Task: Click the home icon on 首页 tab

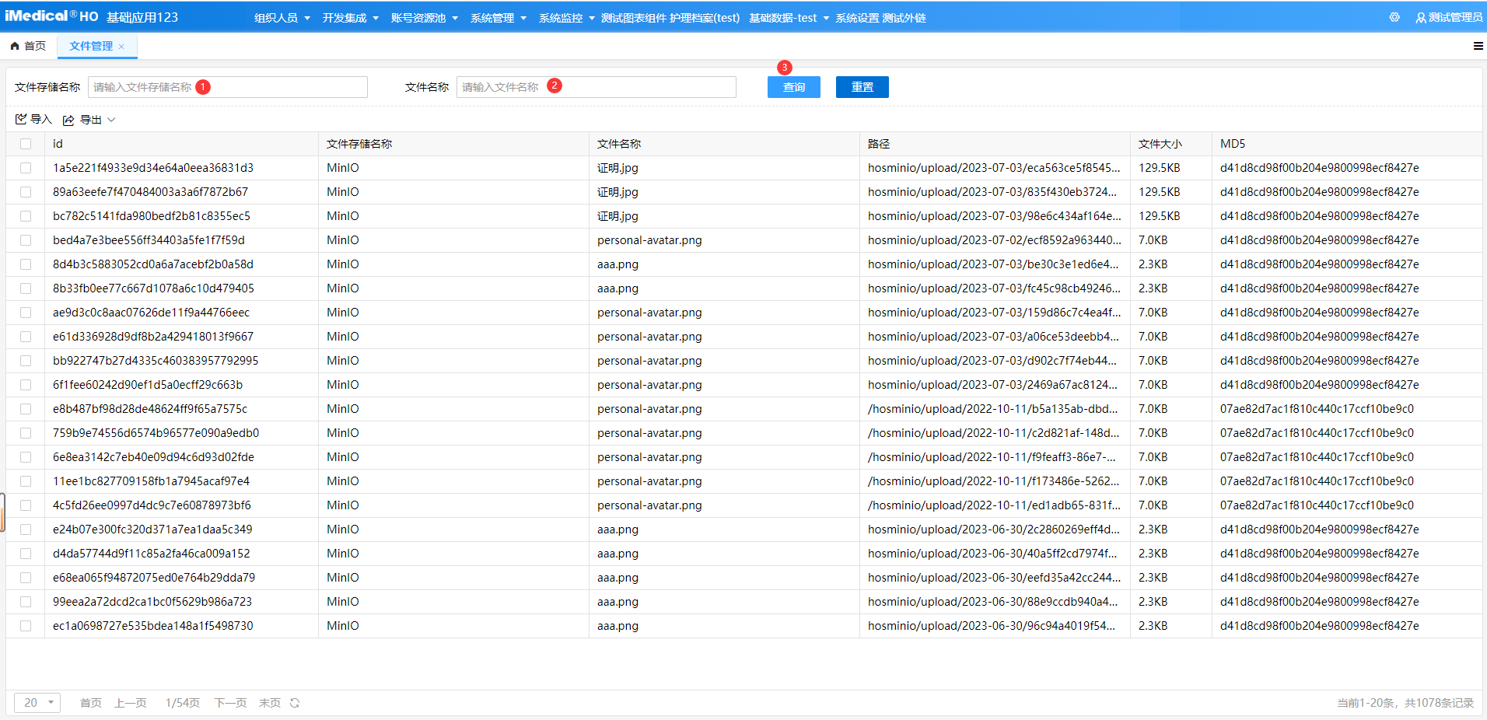Action: [x=14, y=46]
